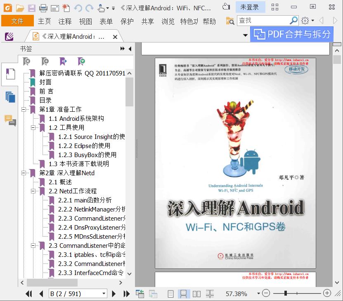The height and width of the screenshot is (301, 343).
Task: Expand the bookmarks panel with the double arrow
Action: (123, 49)
